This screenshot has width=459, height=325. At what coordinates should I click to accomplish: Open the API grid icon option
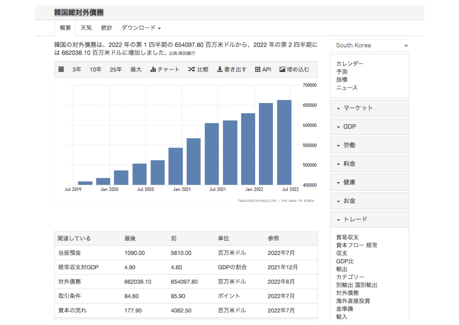coord(258,69)
